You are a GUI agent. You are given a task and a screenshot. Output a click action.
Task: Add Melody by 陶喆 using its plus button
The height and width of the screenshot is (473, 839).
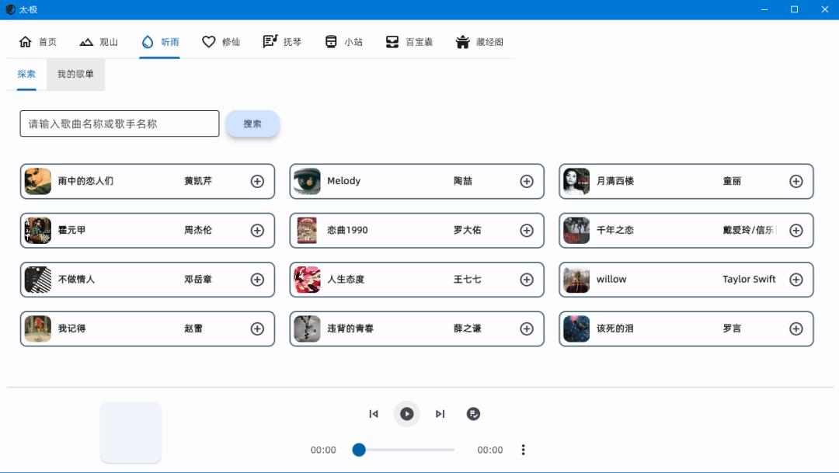pos(527,181)
